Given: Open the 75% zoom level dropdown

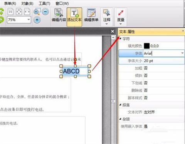Looking at the screenshot, I should point(29,20).
